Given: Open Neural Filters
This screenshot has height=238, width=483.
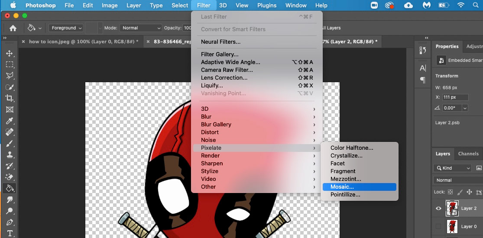Looking at the screenshot, I should point(257,42).
